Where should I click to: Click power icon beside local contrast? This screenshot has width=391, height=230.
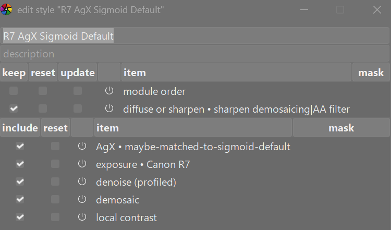pyautogui.click(x=82, y=217)
